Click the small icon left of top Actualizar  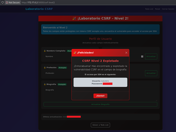pyautogui.click(x=142, y=56)
